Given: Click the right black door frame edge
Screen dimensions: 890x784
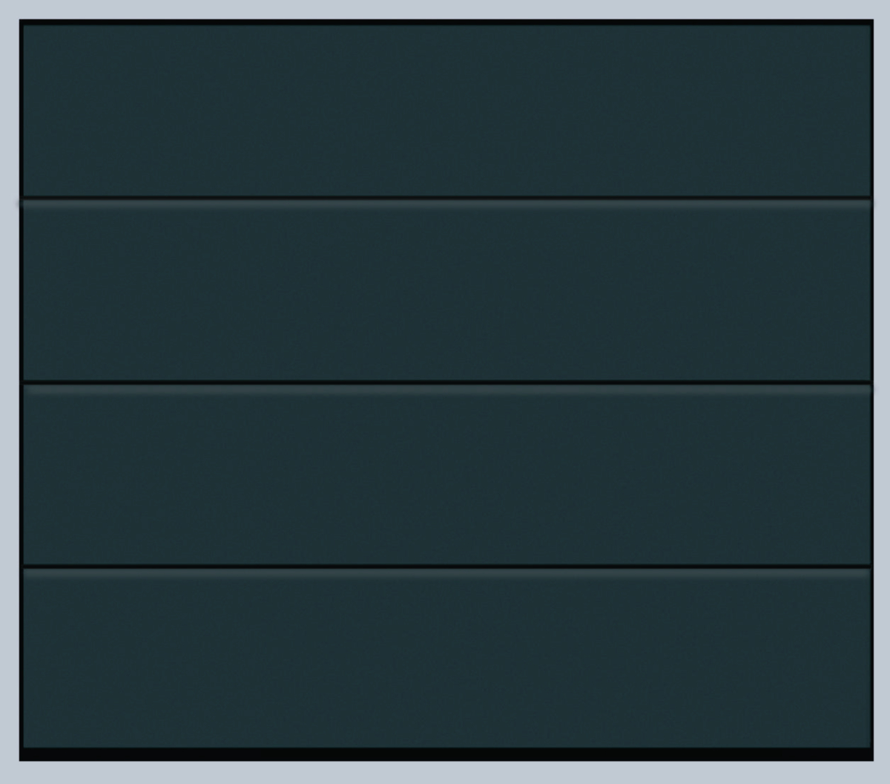Looking at the screenshot, I should (x=872, y=390).
